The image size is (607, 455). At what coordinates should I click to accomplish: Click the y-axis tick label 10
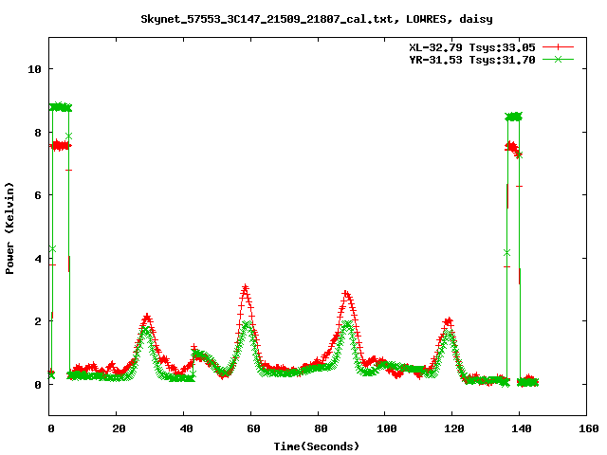click(x=34, y=69)
